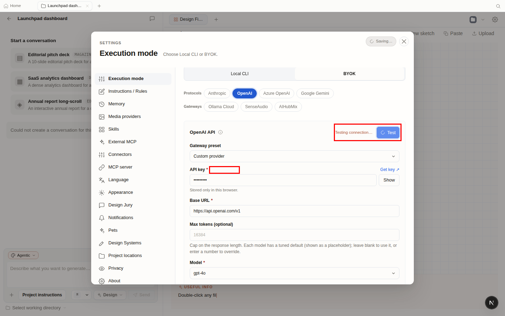Select the SaaS analytics dashboard template

click(x=51, y=81)
